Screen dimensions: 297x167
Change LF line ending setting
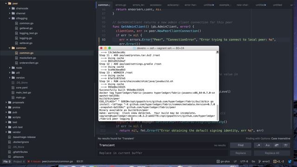[x=235, y=161]
